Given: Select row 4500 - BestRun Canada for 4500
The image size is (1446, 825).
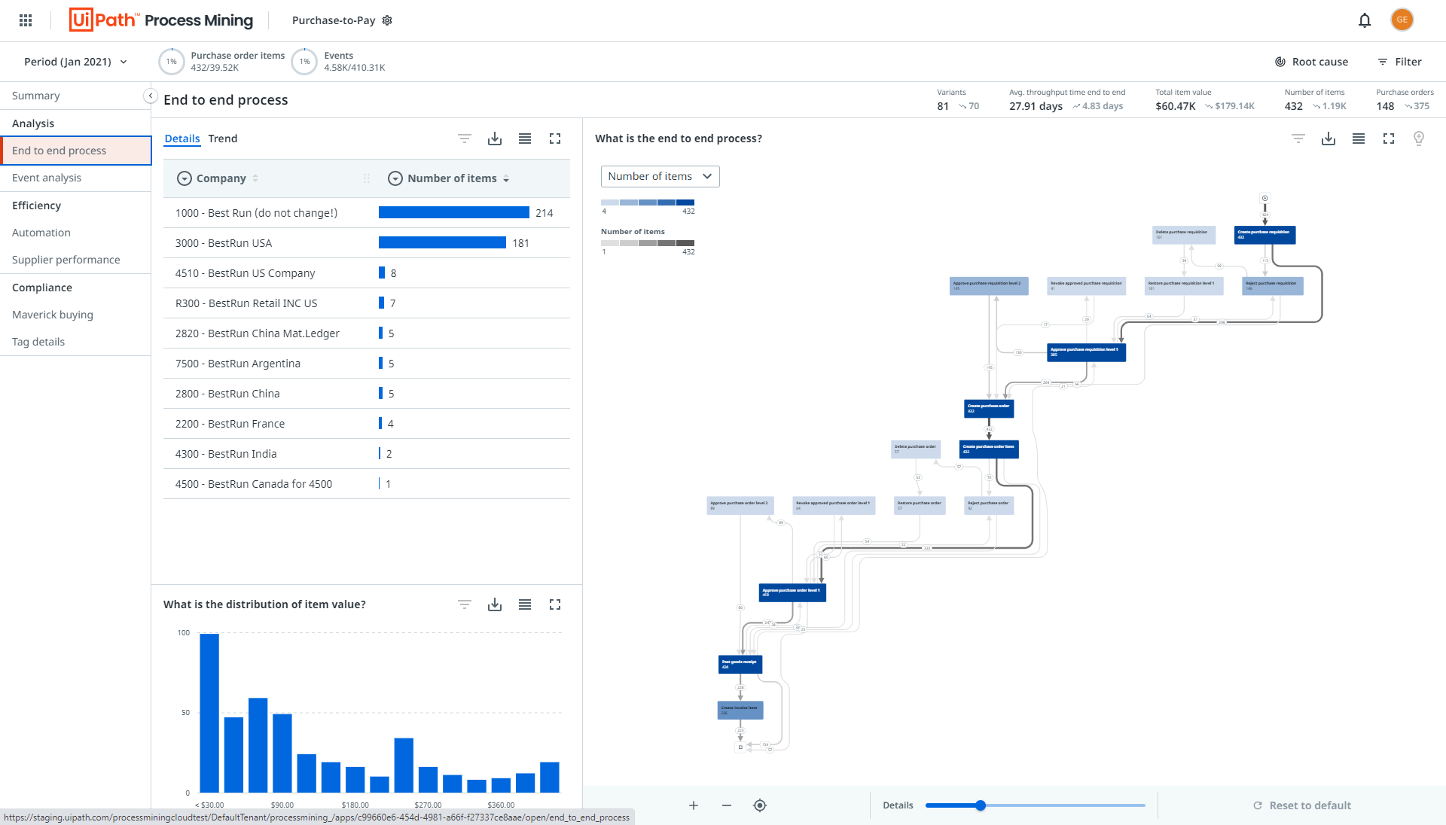Looking at the screenshot, I should point(367,484).
